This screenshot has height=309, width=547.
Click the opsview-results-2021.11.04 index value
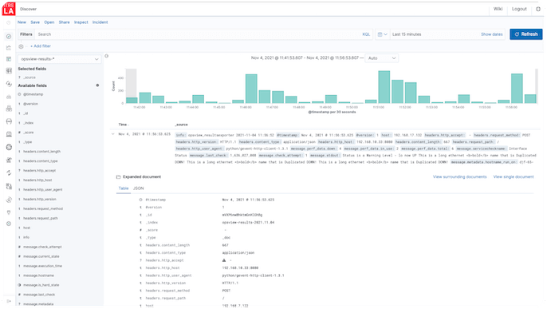[249, 223]
